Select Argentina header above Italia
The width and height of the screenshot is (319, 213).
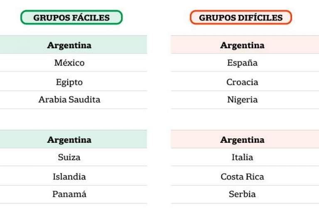click(242, 140)
